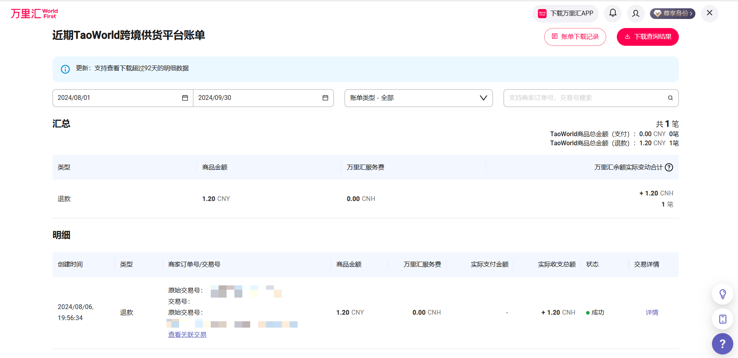Click the 下载万里汇APP button
Image resolution: width=738 pixels, height=358 pixels.
566,13
